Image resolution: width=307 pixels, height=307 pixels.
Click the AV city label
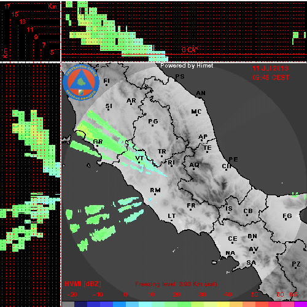point(254,249)
